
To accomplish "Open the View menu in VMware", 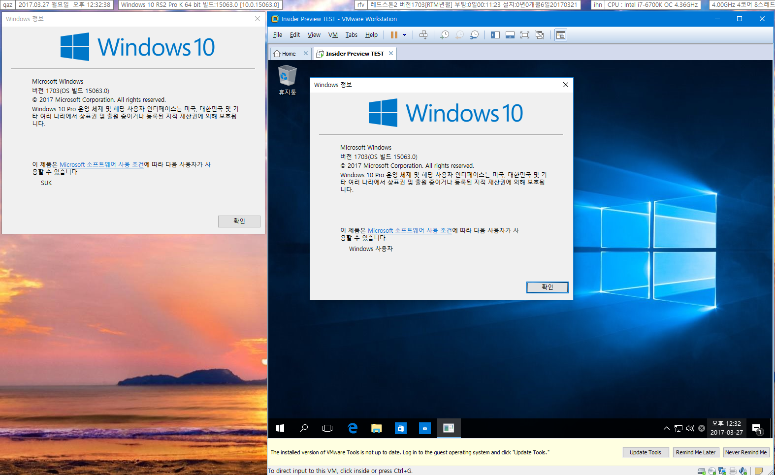I will pyautogui.click(x=314, y=35).
